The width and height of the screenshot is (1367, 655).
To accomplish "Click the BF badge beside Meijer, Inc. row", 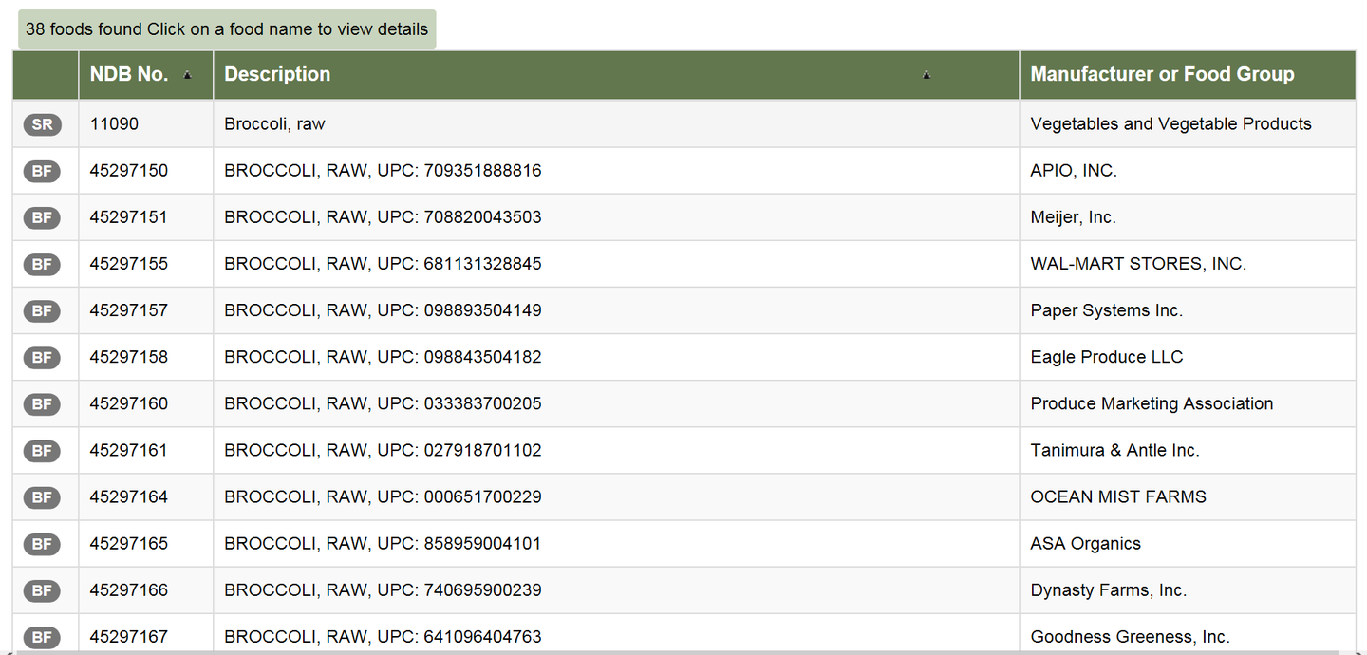I will 42,217.
